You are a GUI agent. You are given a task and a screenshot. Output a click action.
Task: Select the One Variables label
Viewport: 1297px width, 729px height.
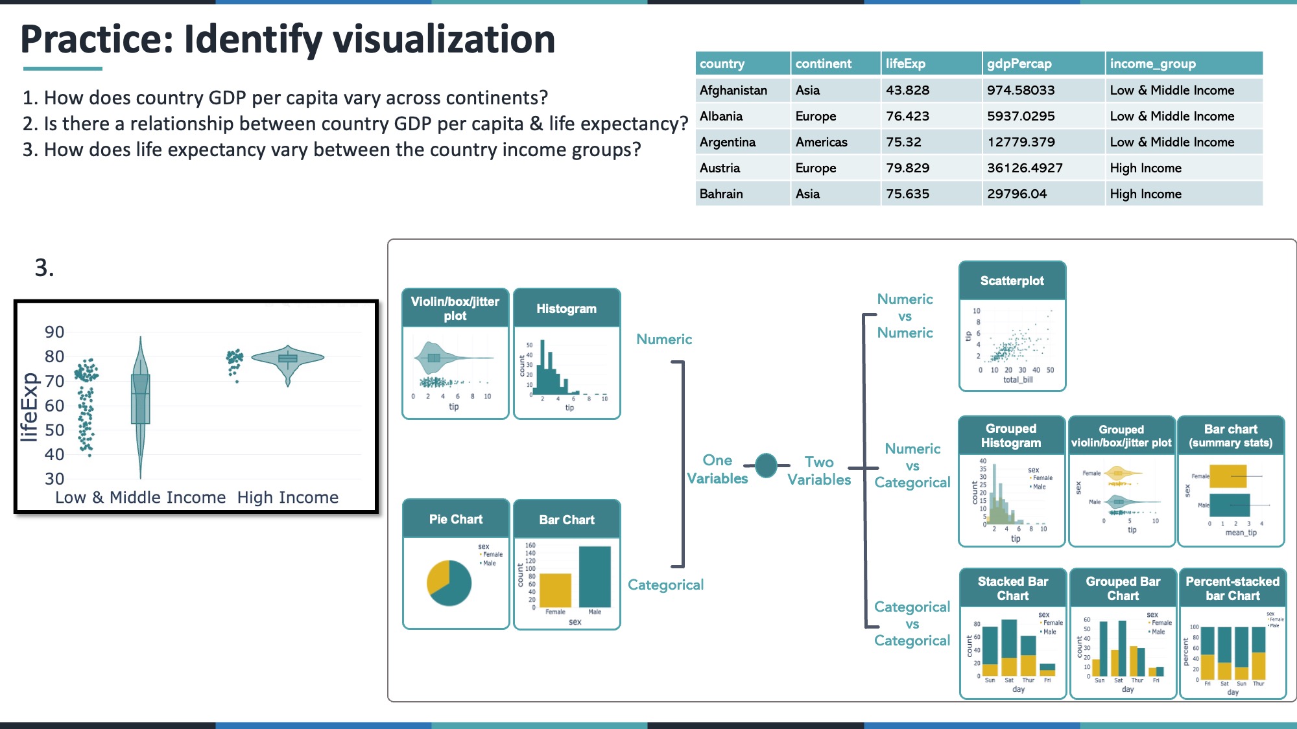(x=717, y=469)
